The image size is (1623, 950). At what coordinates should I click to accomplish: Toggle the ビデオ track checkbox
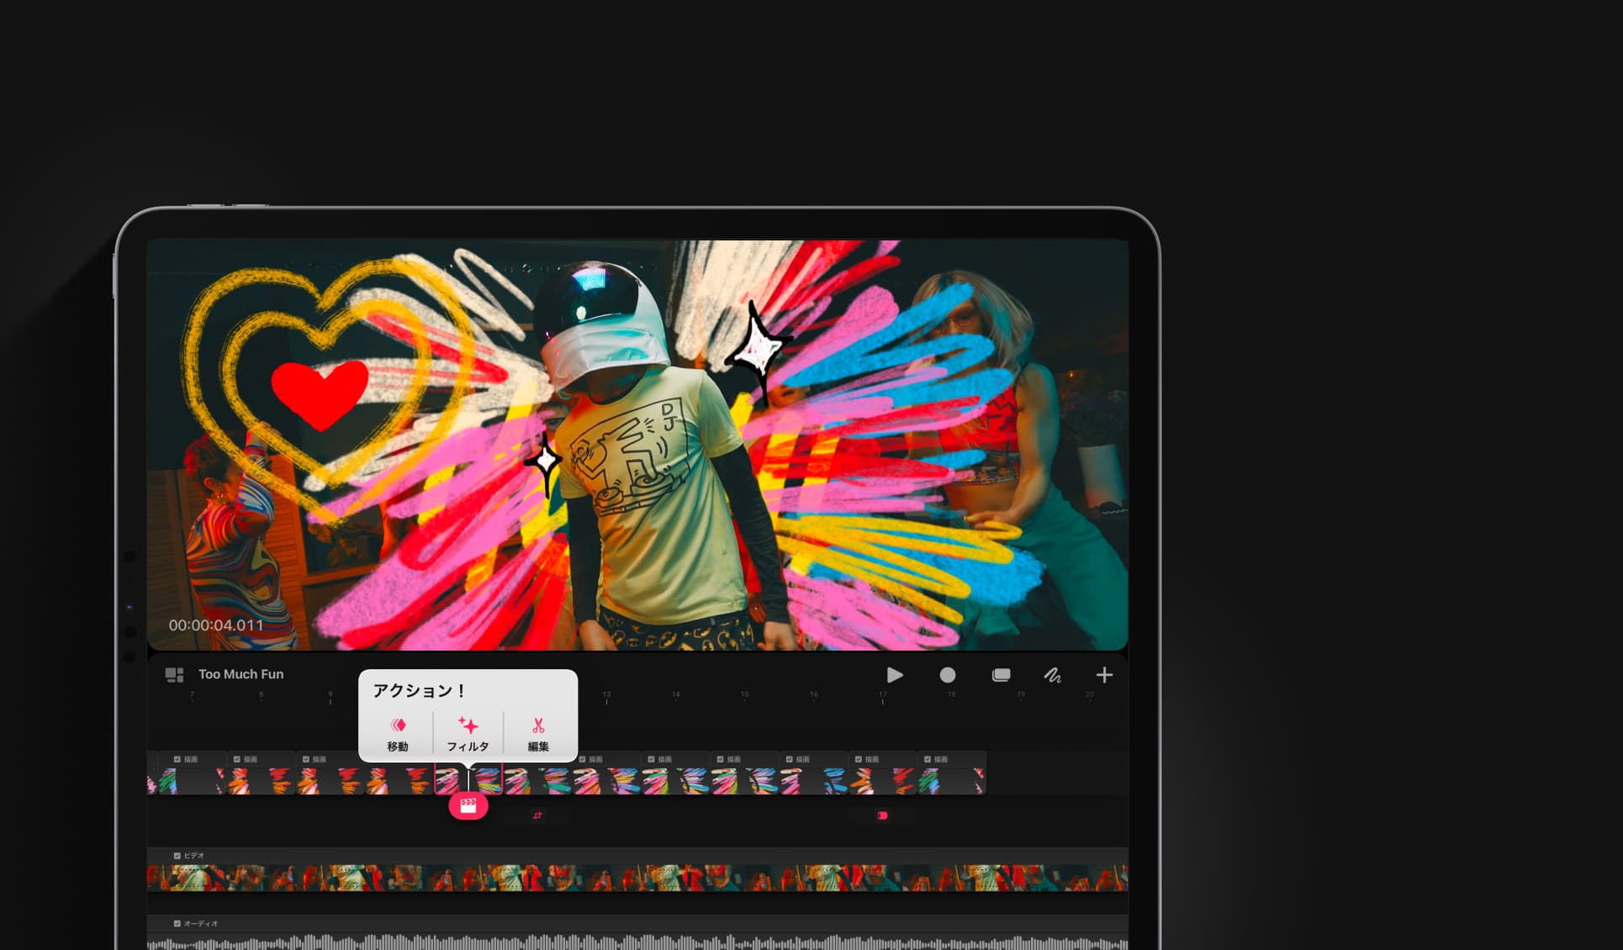(177, 856)
